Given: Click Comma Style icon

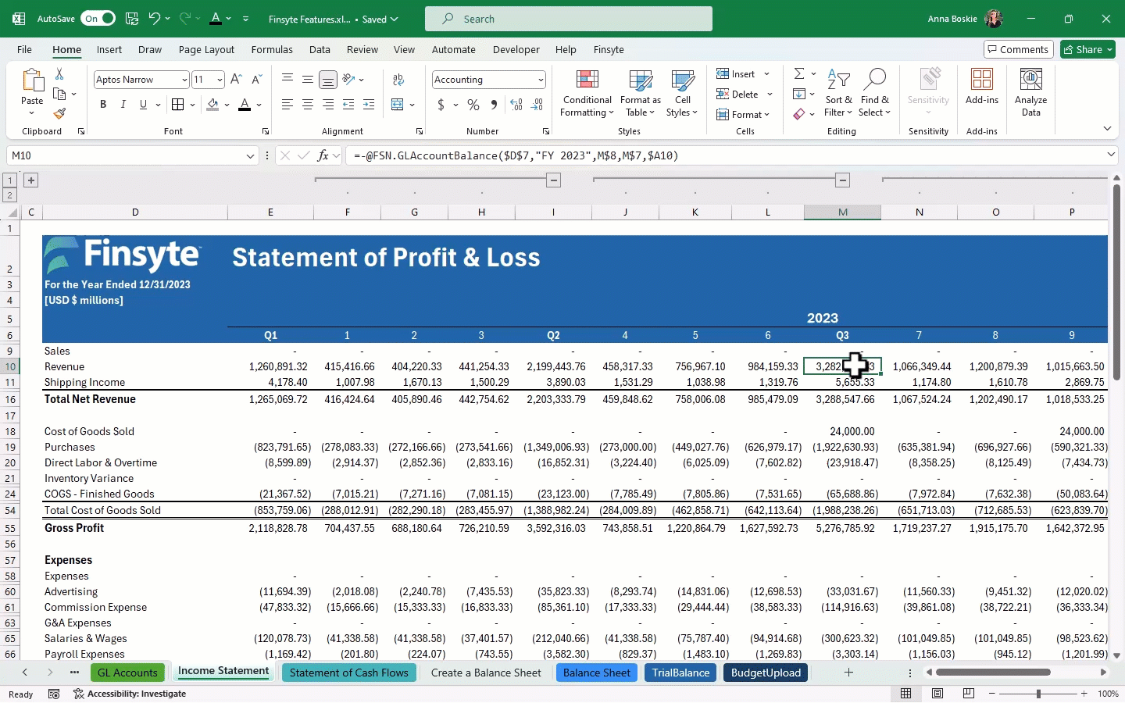Looking at the screenshot, I should tap(494, 105).
